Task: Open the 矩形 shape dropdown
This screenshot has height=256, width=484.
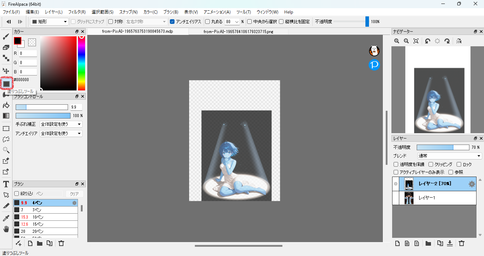Action: click(x=49, y=22)
